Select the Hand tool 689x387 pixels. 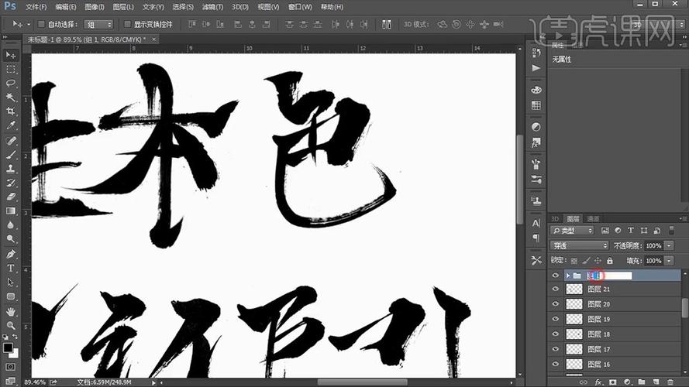point(11,311)
